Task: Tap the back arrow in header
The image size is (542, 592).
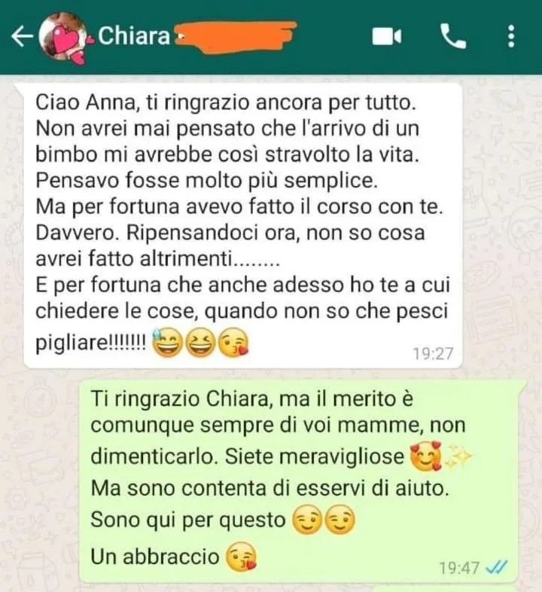Action: (x=22, y=37)
